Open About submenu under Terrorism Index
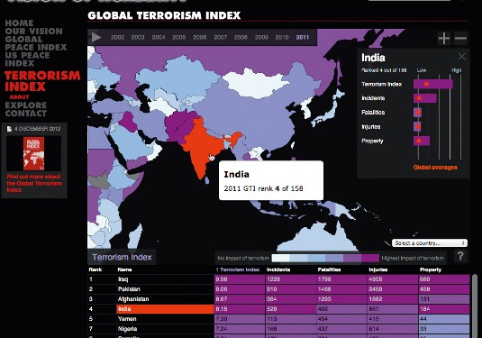The height and width of the screenshot is (338, 482). [x=19, y=96]
